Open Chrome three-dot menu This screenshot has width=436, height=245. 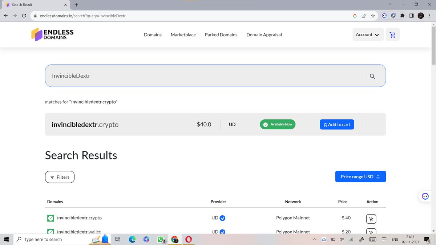pyautogui.click(x=430, y=16)
